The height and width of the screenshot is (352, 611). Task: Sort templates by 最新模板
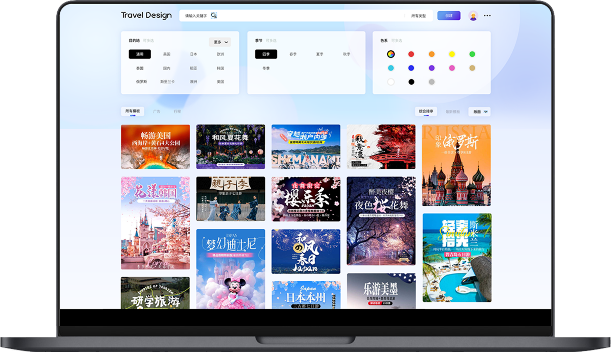[452, 112]
